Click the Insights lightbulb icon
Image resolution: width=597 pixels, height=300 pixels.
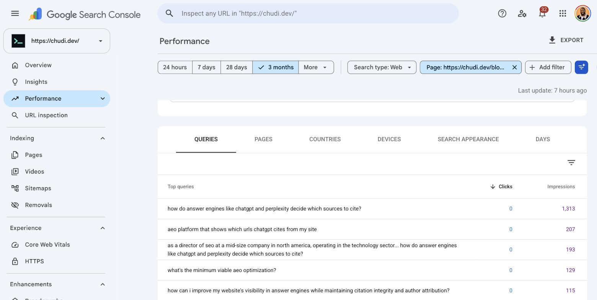15,82
